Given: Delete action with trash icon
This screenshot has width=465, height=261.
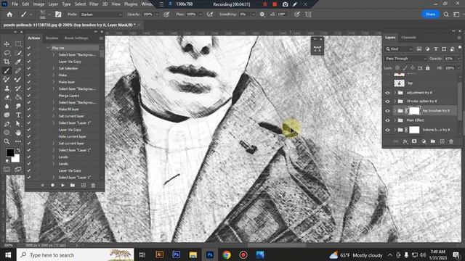Looking at the screenshot, I should pos(93,186).
